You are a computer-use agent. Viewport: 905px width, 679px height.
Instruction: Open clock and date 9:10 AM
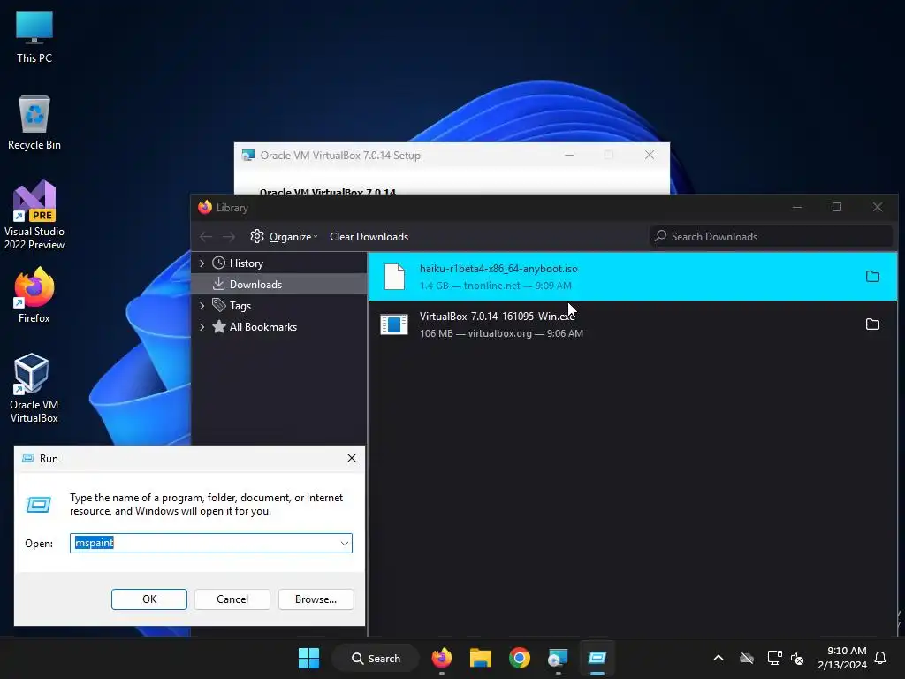point(842,658)
